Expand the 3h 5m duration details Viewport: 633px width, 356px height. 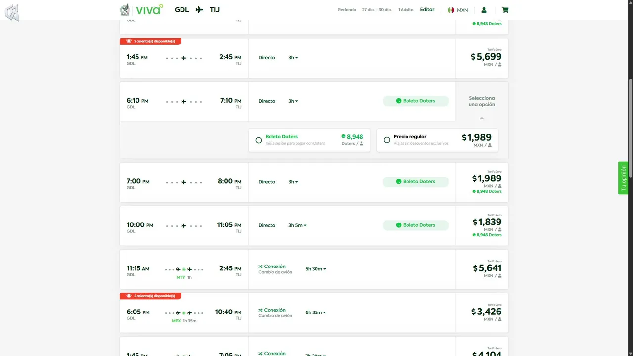point(297,225)
